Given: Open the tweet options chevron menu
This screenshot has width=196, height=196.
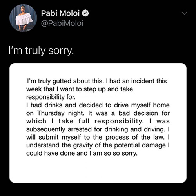Looking at the screenshot, I should (x=184, y=13).
